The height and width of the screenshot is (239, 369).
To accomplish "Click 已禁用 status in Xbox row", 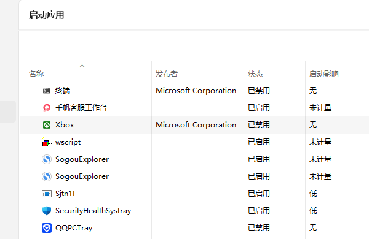I will [x=259, y=125].
